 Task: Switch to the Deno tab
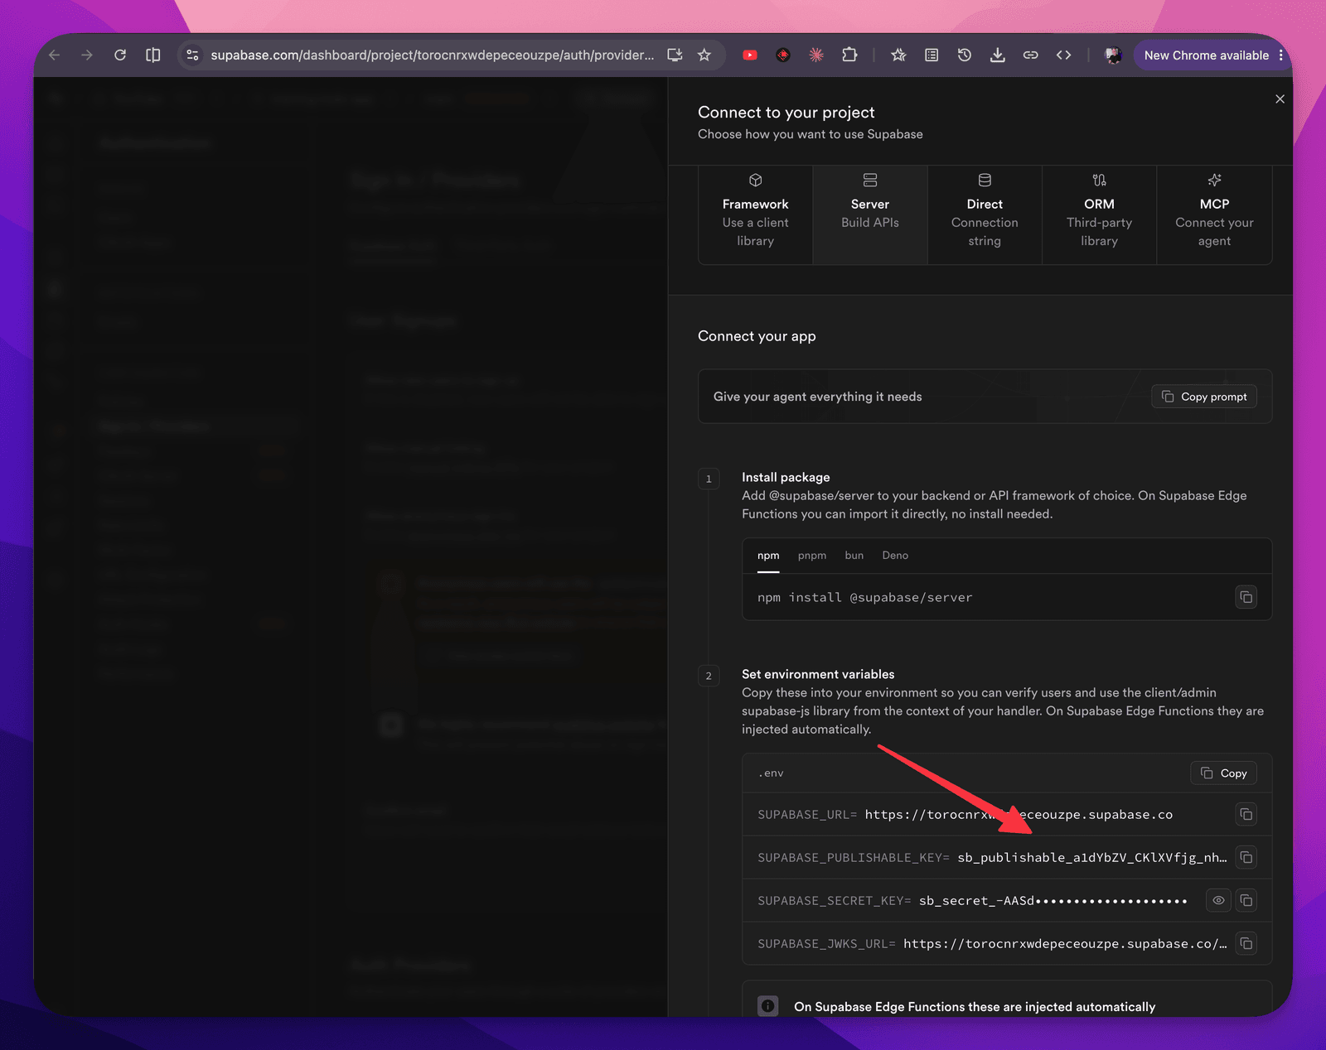point(895,556)
